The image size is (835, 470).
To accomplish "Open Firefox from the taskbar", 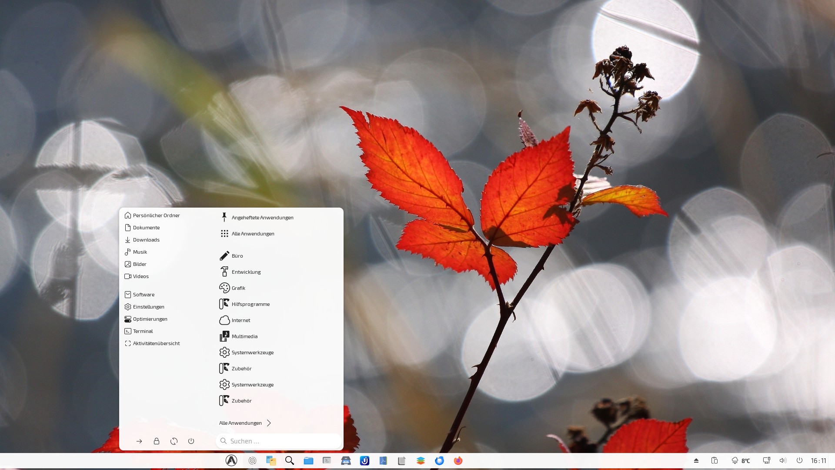I will click(x=458, y=460).
